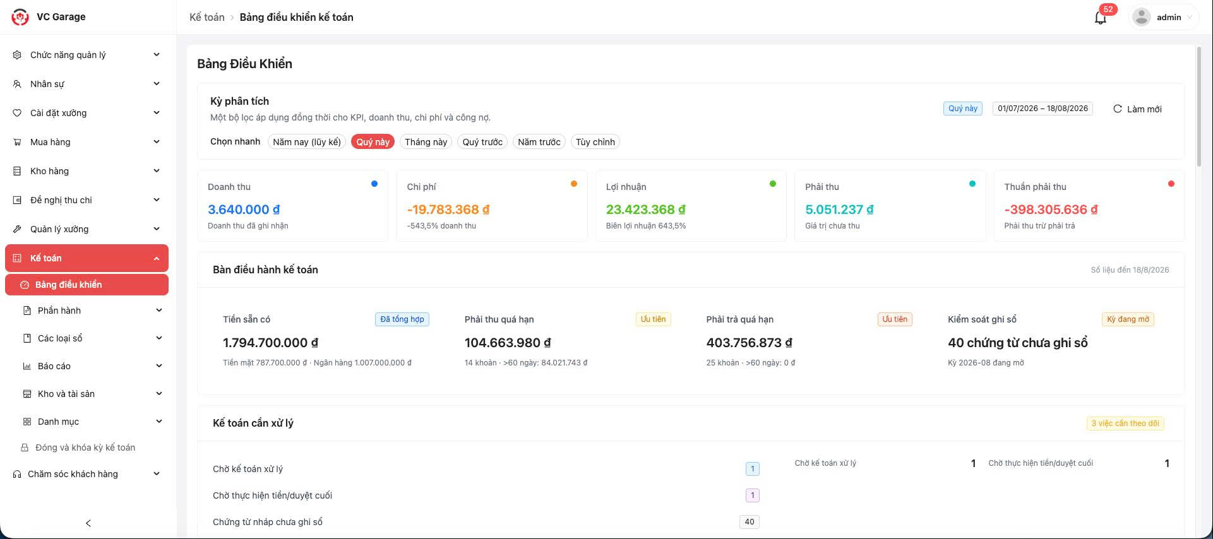Image resolution: width=1213 pixels, height=539 pixels.
Task: Collapse the Kế toán menu chevron
Action: (157, 258)
